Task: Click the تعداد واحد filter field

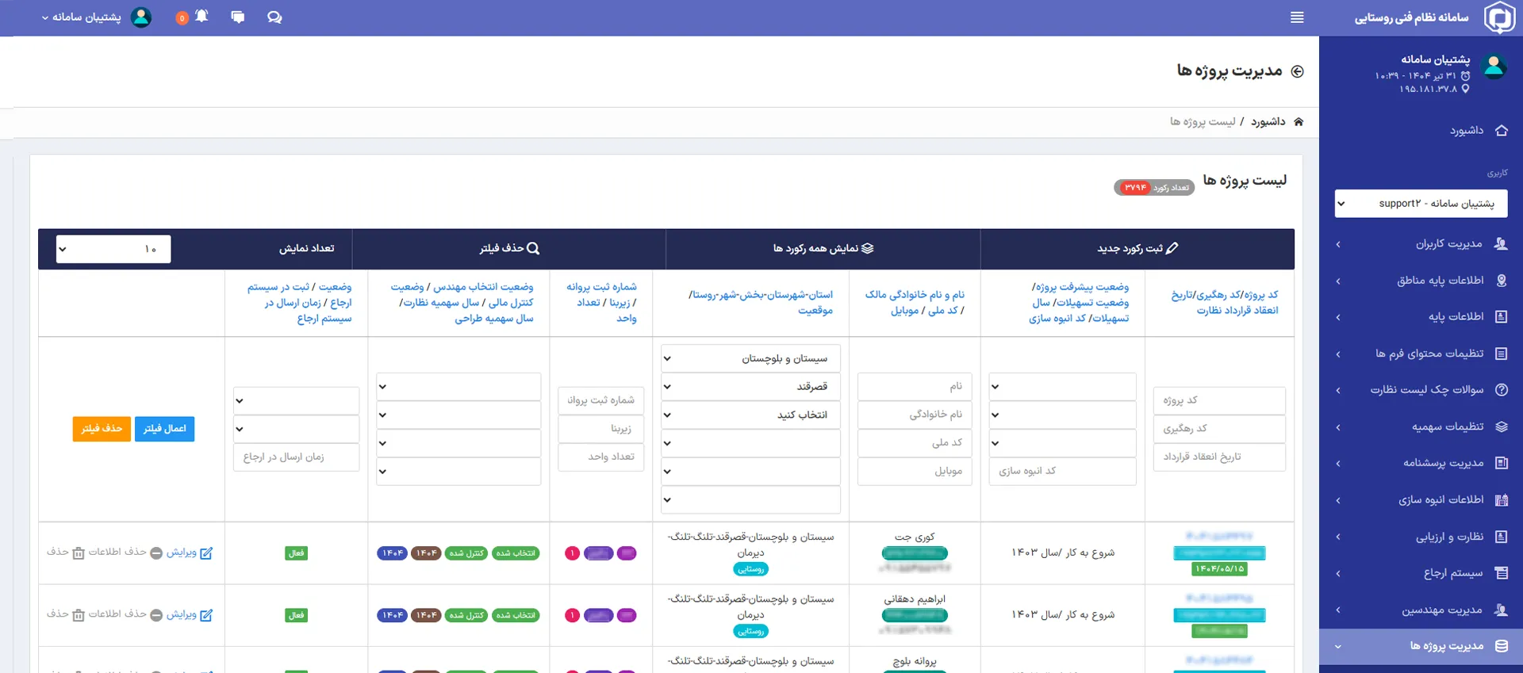Action: coord(601,457)
